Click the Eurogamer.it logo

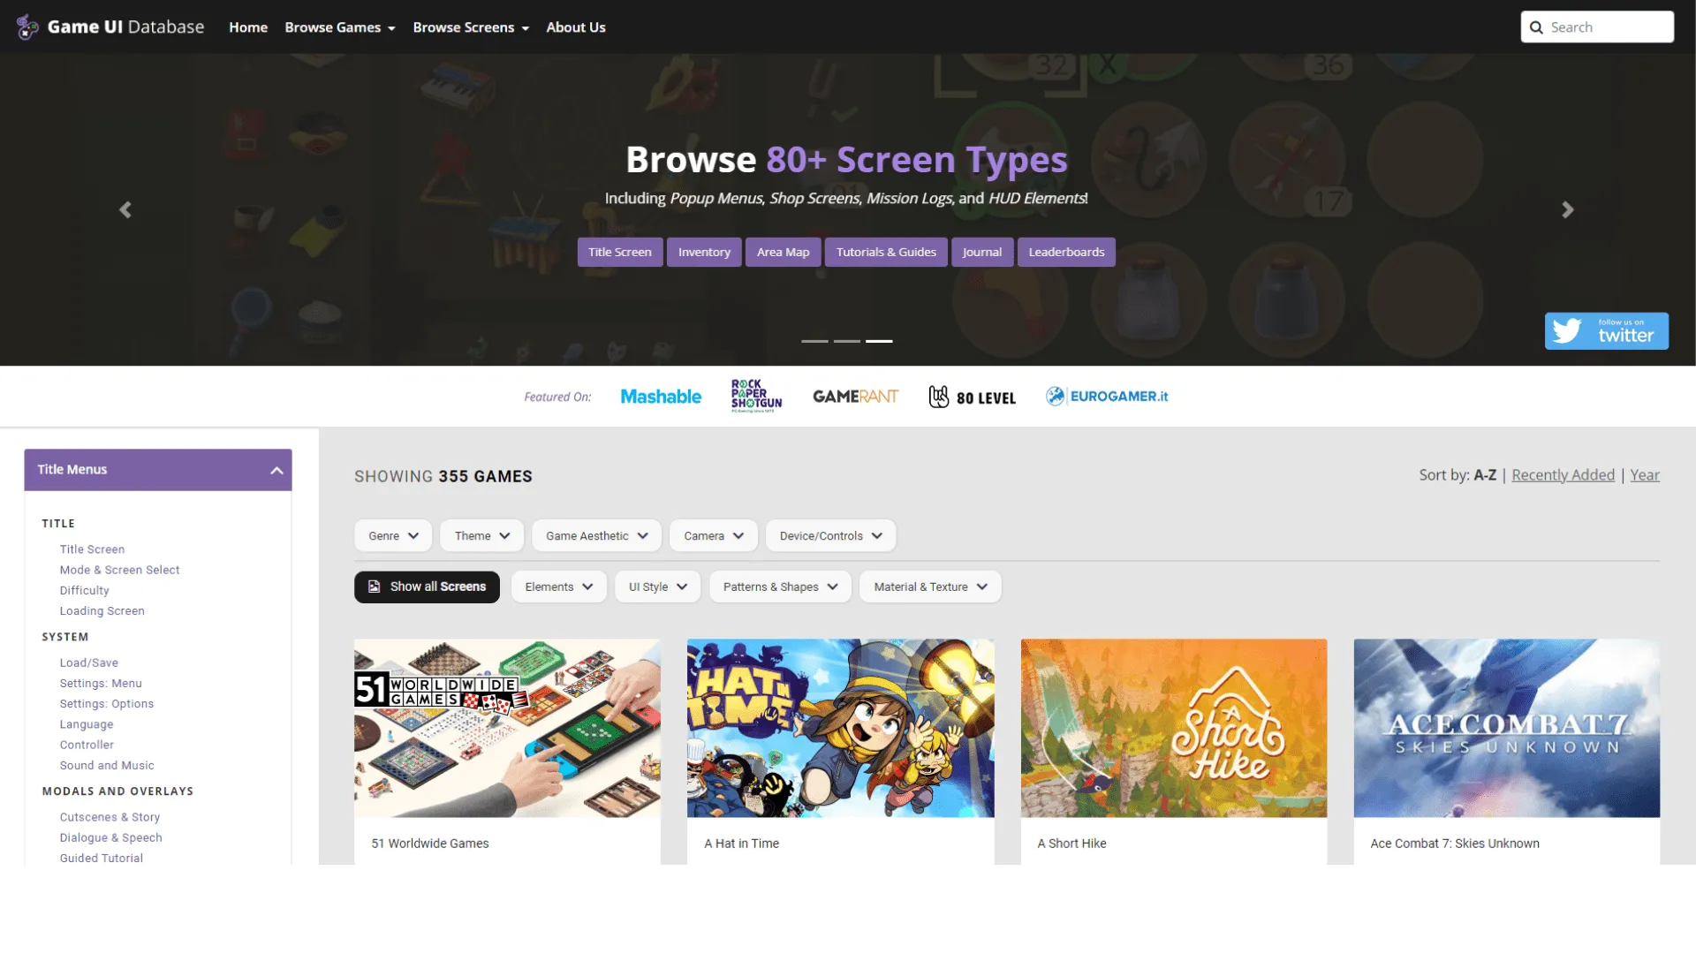tap(1107, 396)
